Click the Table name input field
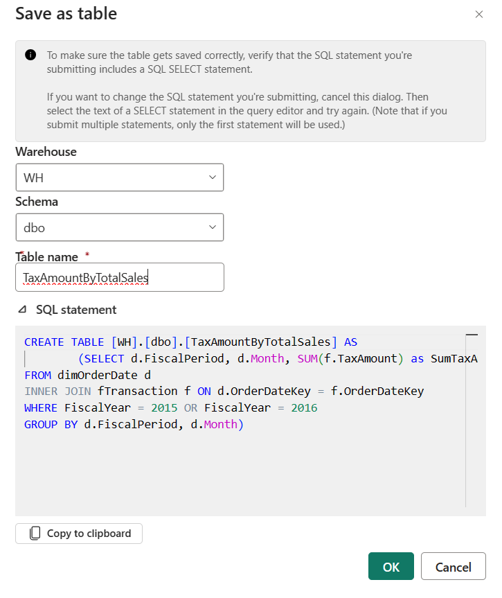The width and height of the screenshot is (502, 598). 119,277
